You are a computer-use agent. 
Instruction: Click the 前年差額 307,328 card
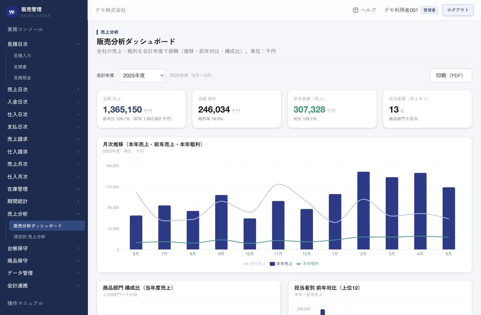(332, 109)
